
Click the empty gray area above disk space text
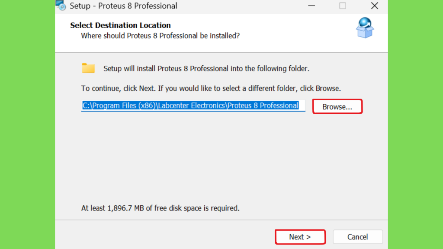(x=221, y=158)
